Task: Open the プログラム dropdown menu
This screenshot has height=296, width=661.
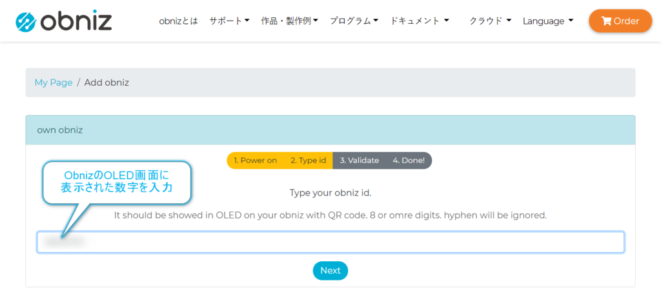Action: (x=354, y=21)
